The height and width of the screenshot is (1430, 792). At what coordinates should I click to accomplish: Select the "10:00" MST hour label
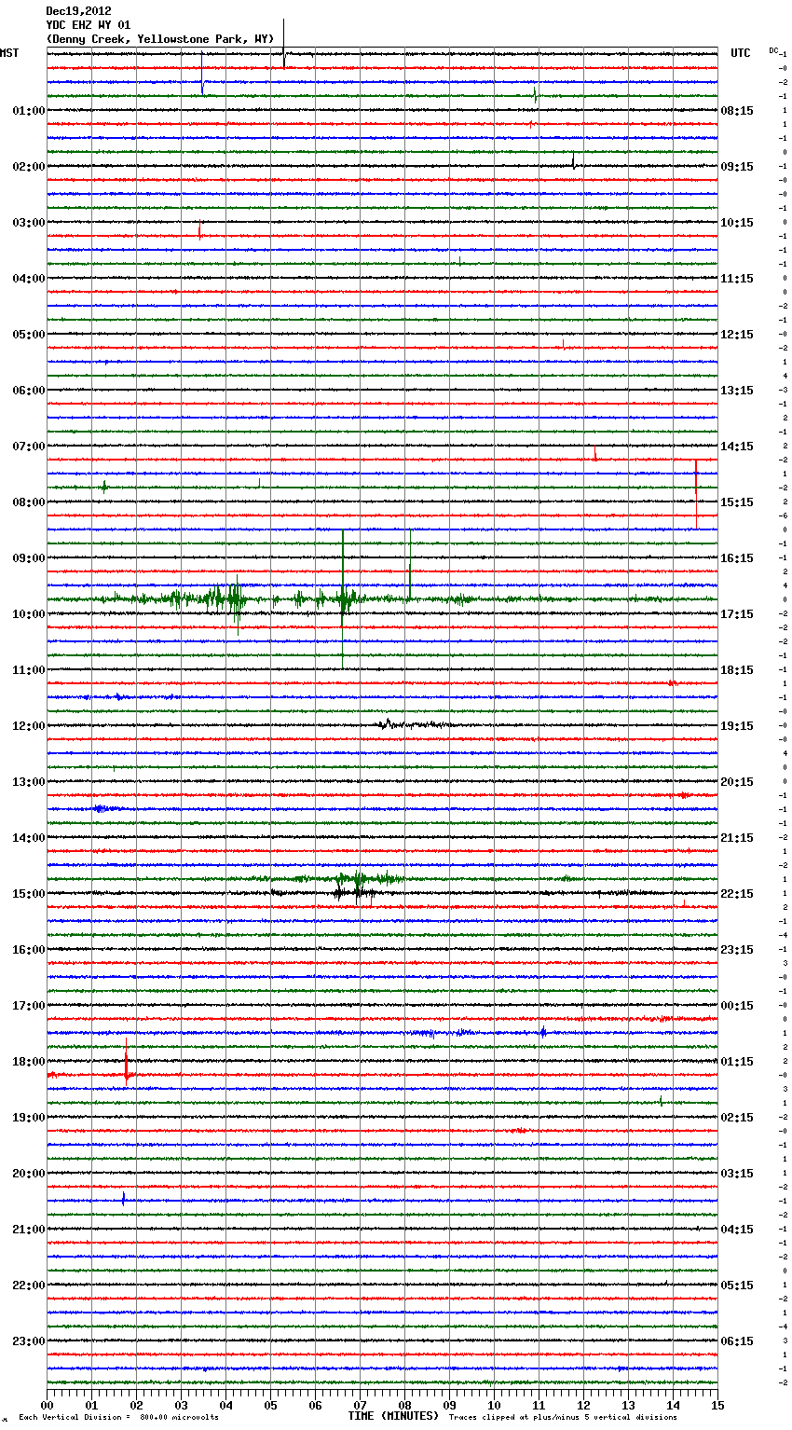[29, 614]
